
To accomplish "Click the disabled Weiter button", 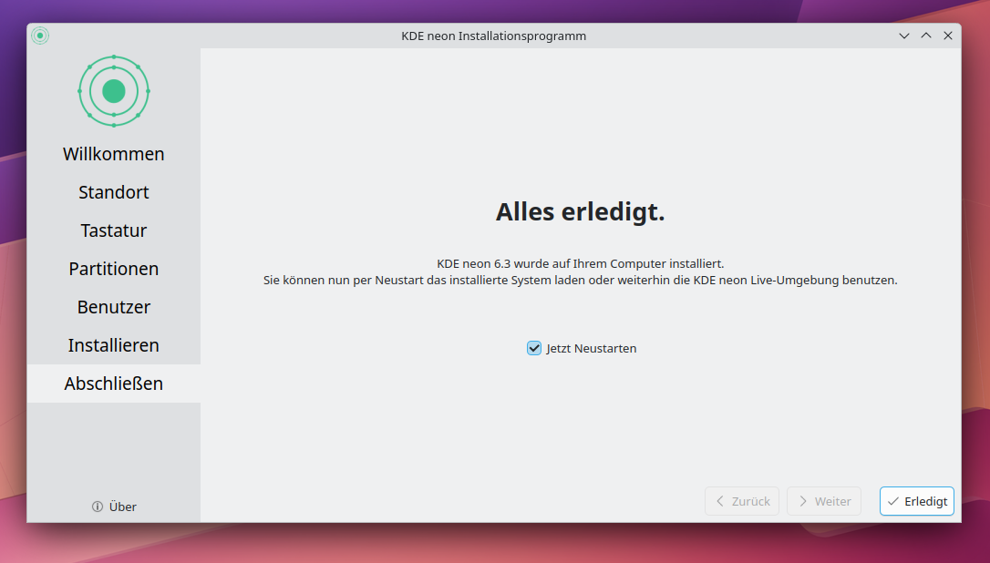I will point(824,501).
